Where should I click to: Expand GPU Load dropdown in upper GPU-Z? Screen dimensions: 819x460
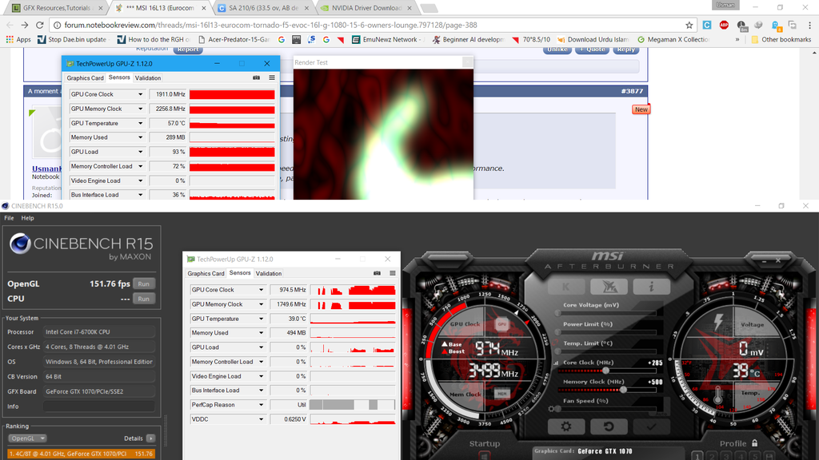click(141, 152)
